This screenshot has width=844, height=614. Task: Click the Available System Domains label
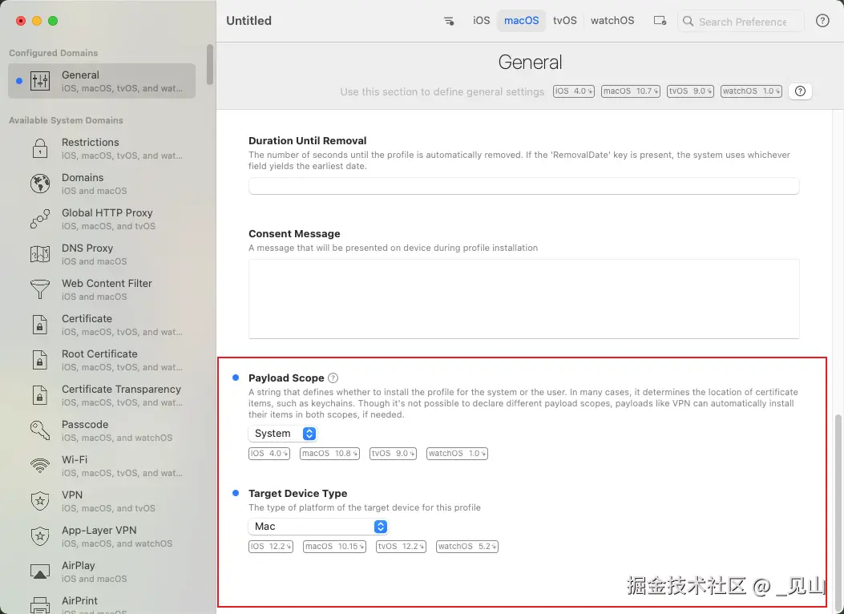(x=66, y=120)
